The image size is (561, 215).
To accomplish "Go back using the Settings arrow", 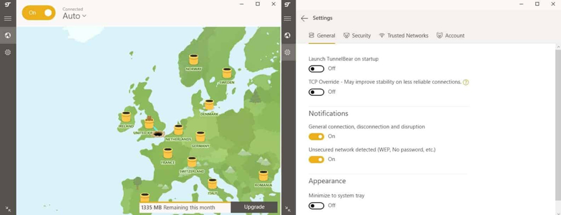I will tap(304, 18).
